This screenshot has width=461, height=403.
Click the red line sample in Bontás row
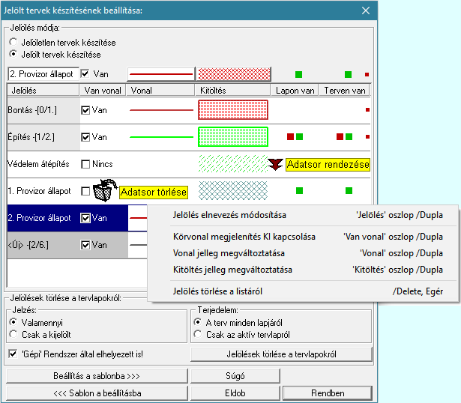(161, 109)
